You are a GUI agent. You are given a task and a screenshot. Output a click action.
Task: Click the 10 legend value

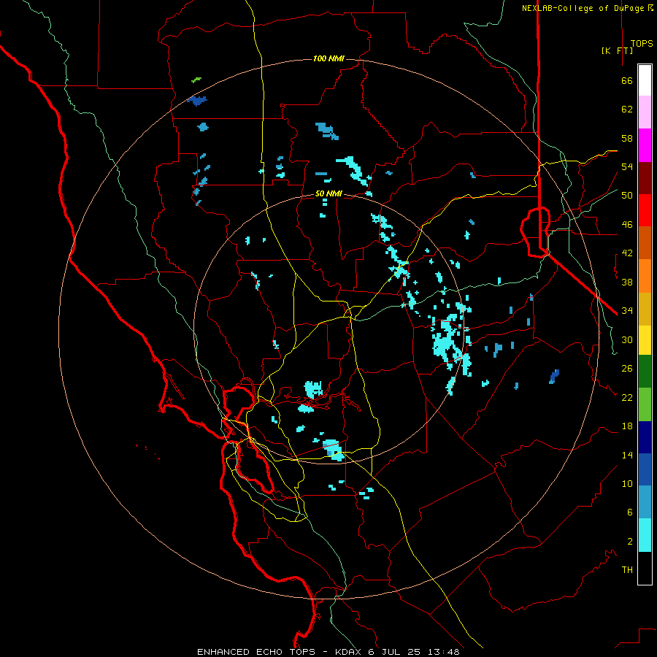(627, 483)
